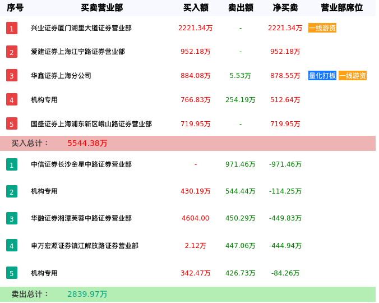Click the 买入额 column header
This screenshot has height=303, width=379.
pyautogui.click(x=196, y=8)
